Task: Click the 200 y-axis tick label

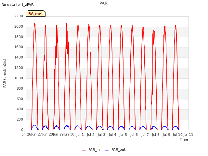Action: click(20, 119)
